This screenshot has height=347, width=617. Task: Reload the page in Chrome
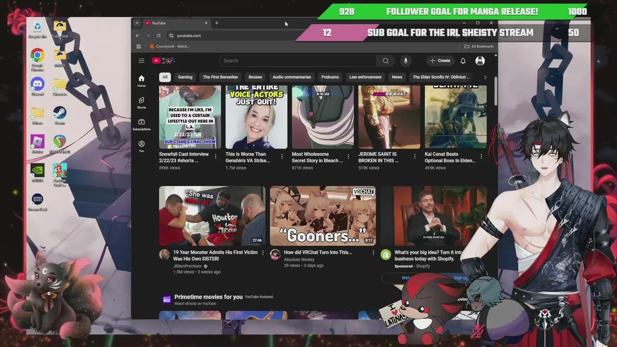158,36
